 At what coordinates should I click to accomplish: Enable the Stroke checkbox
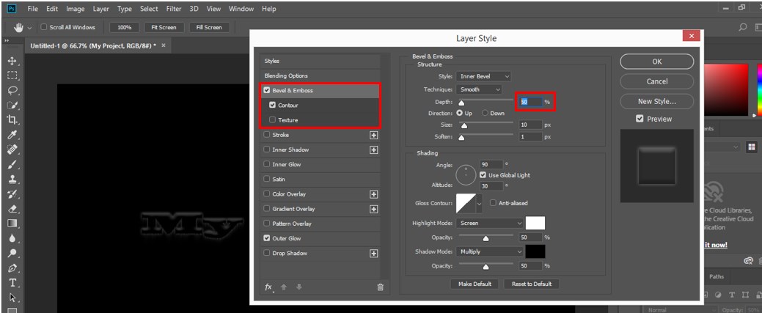pyautogui.click(x=266, y=135)
